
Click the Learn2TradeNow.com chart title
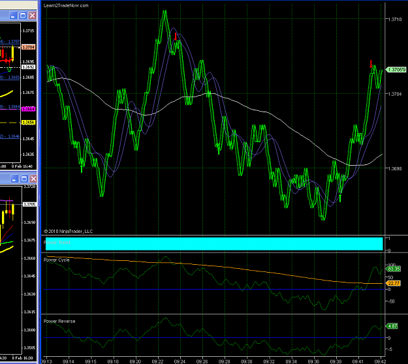[66, 5]
